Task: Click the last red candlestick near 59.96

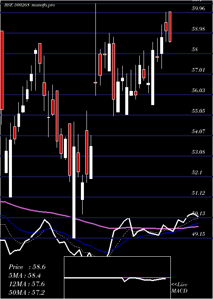Action: coord(170,26)
